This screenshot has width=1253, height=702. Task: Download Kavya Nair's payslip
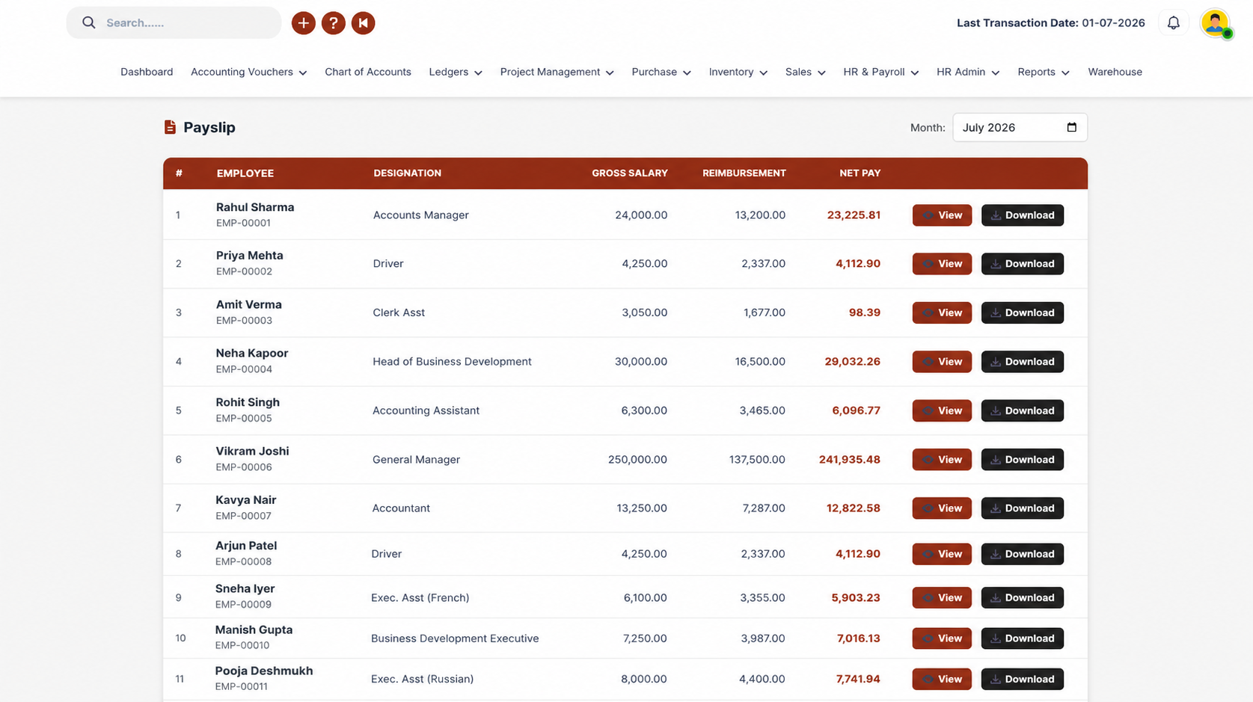[1022, 508]
